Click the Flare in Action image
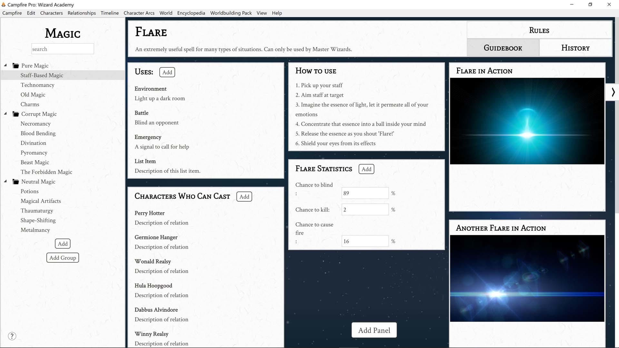This screenshot has width=619, height=348. 527,121
